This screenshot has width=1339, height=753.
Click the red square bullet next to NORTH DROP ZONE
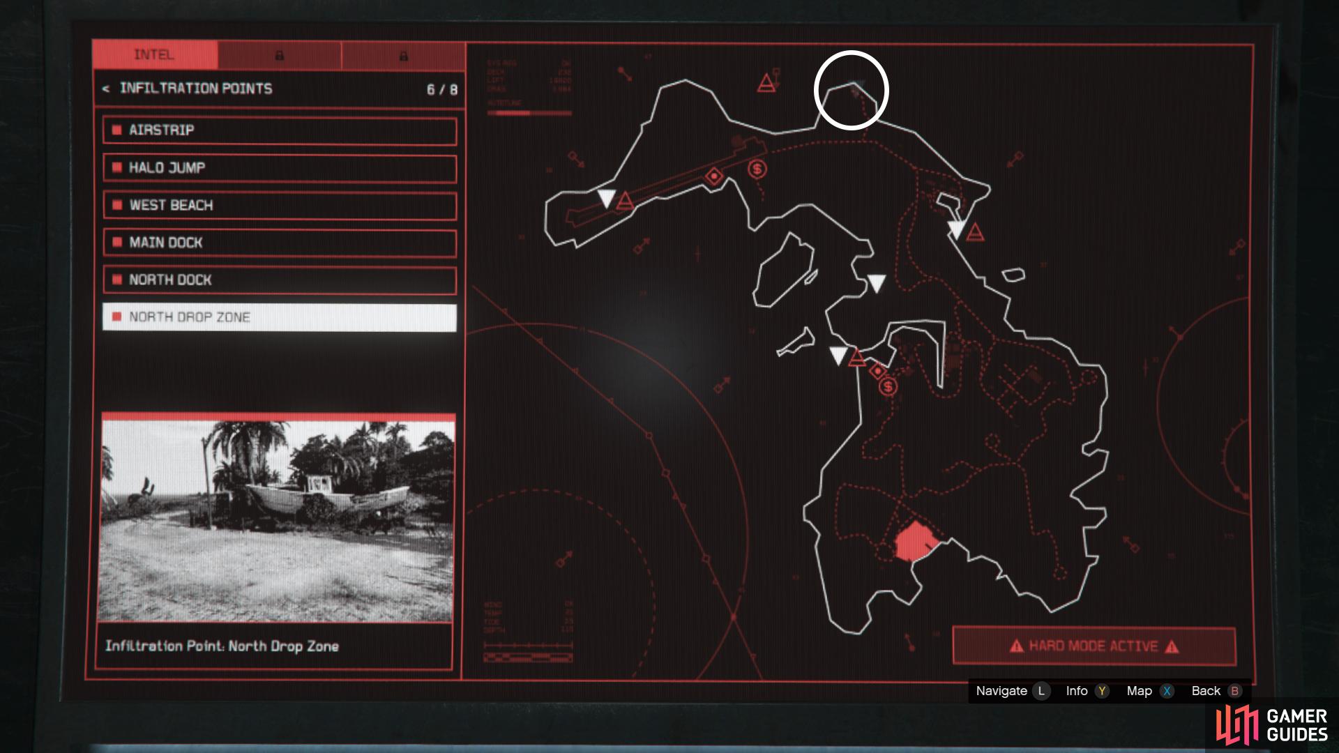click(116, 317)
